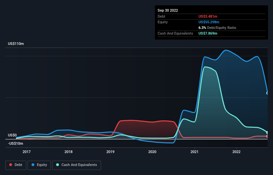Viewport: 273px width, 175px height.
Task: Click the Equity row label in tooltip
Action: [x=163, y=22]
